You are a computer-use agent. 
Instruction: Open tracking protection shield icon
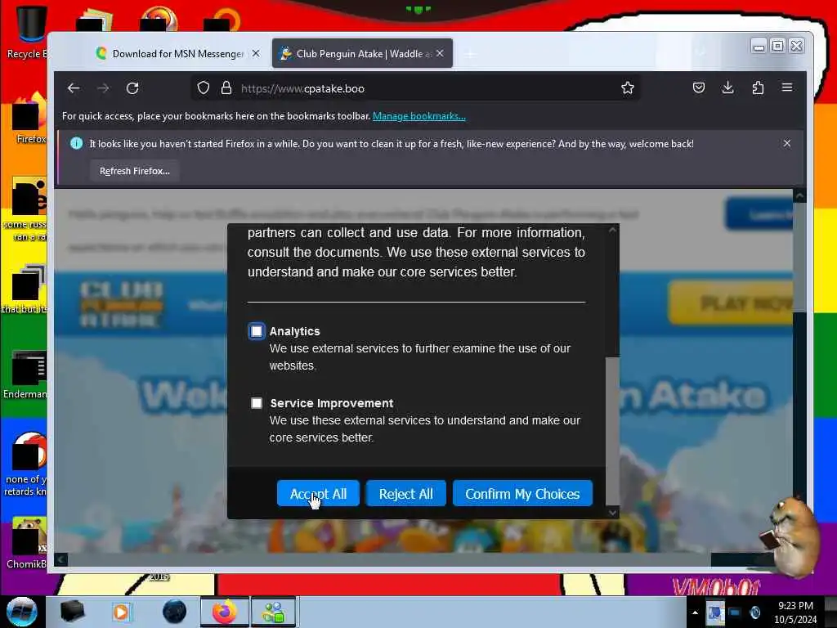tap(204, 88)
